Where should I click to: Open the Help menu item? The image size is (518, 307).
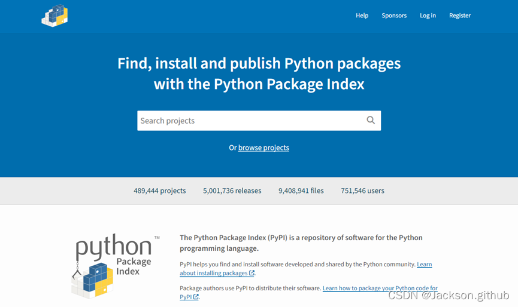362,16
